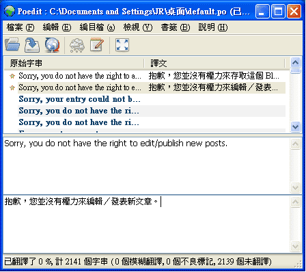Click the source text pane scroll-up arrow
The width and height of the screenshot is (306, 272).
point(295,144)
